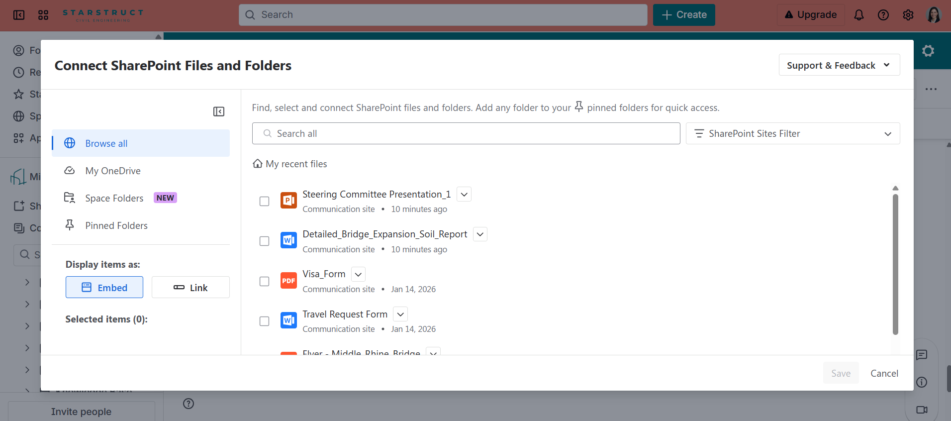Open the SharePoint Sites Filter dropdown

[x=793, y=133]
